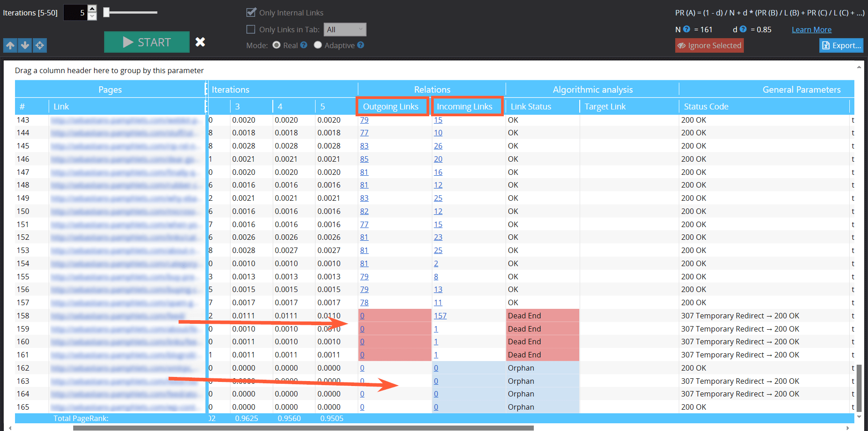The height and width of the screenshot is (431, 868).
Task: Select the Adaptive mode radio button
Action: pos(318,45)
